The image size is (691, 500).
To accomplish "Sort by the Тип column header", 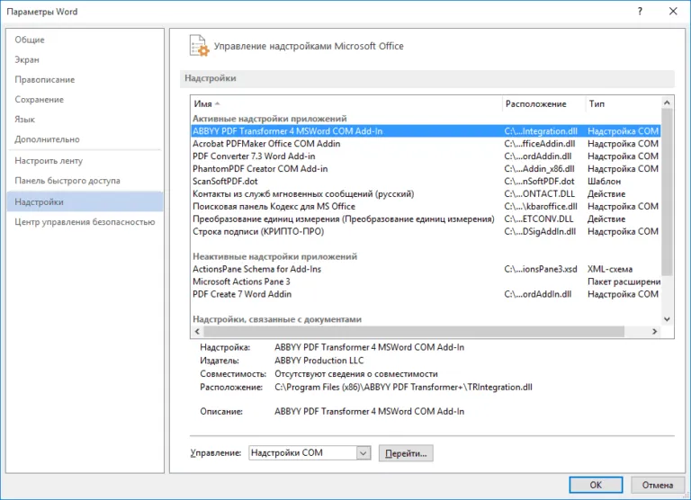I will (624, 104).
